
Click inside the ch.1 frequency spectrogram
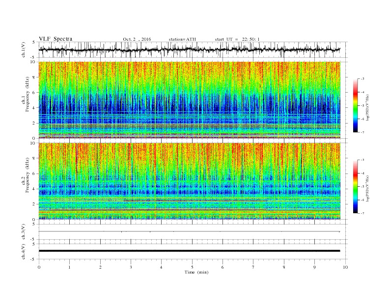(190, 100)
